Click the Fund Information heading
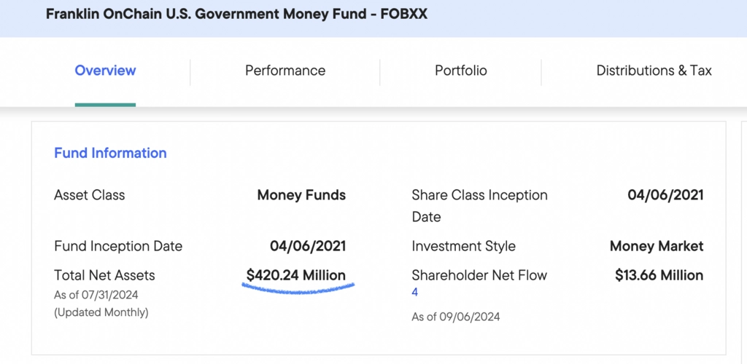Screen dimensions: 747x364 111,153
